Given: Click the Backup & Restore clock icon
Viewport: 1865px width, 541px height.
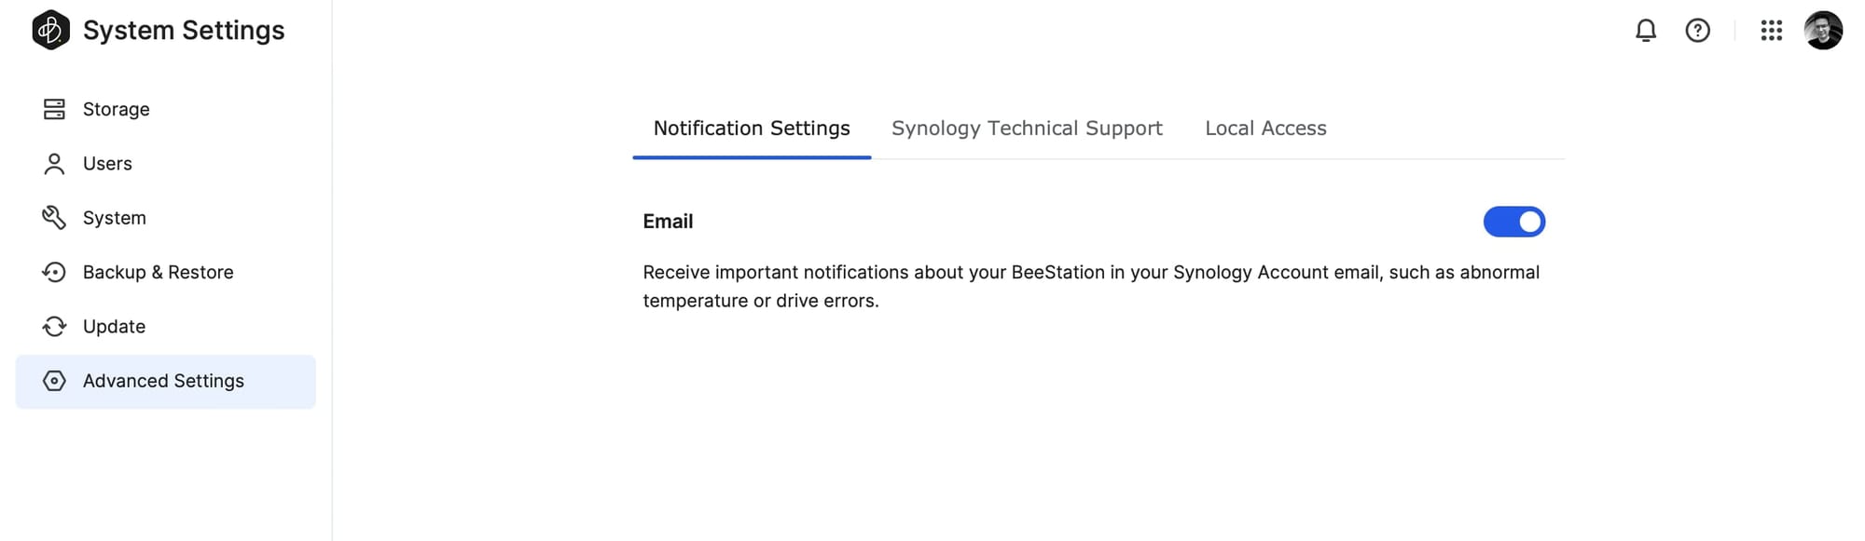Looking at the screenshot, I should tap(54, 272).
